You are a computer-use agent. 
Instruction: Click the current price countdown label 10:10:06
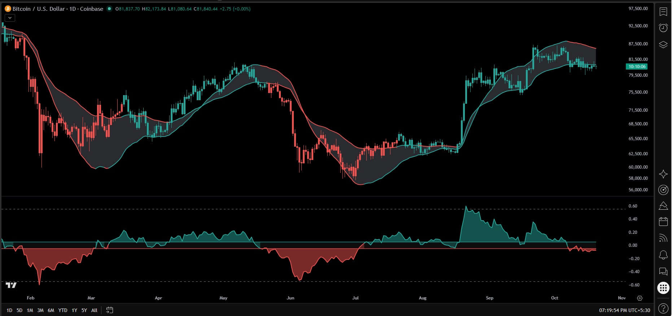(637, 67)
